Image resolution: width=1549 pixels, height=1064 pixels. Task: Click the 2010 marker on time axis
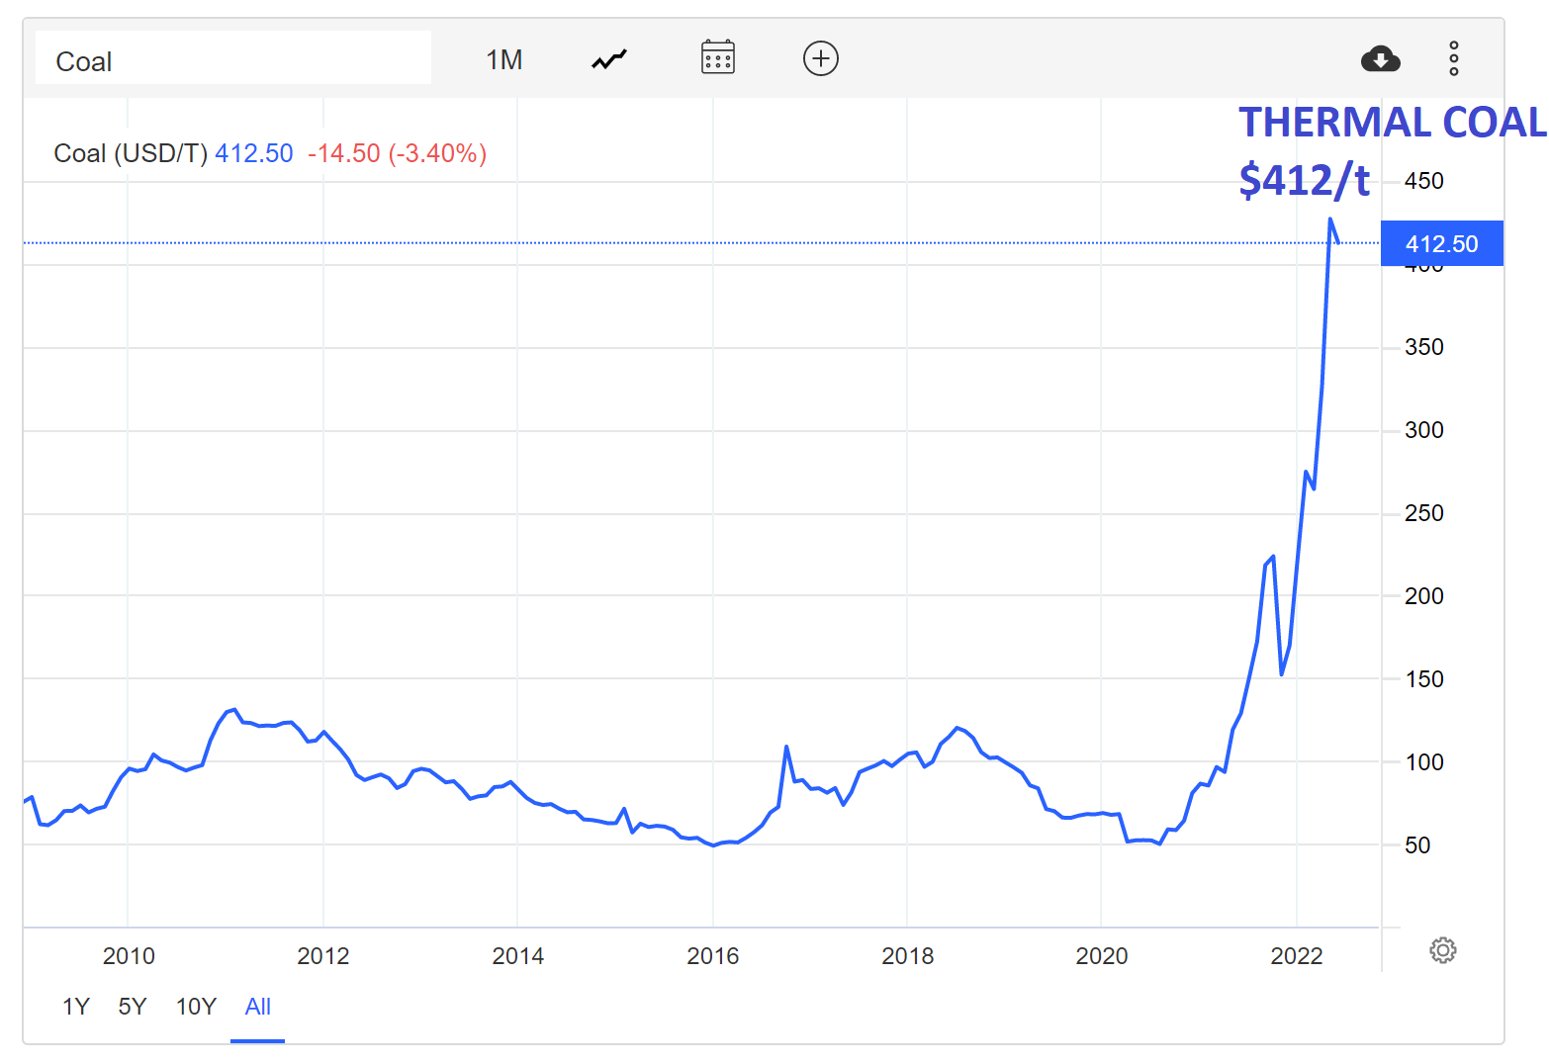(129, 956)
